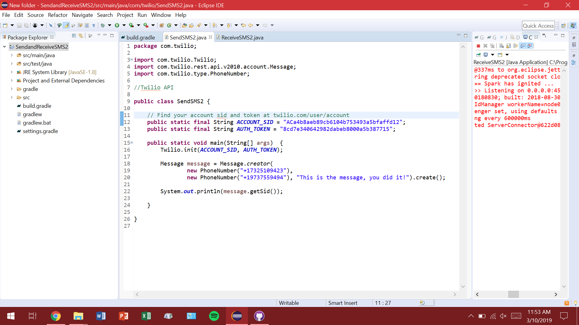Click the Debug bug icon in toolbar
This screenshot has width=579, height=325.
(x=103, y=25)
